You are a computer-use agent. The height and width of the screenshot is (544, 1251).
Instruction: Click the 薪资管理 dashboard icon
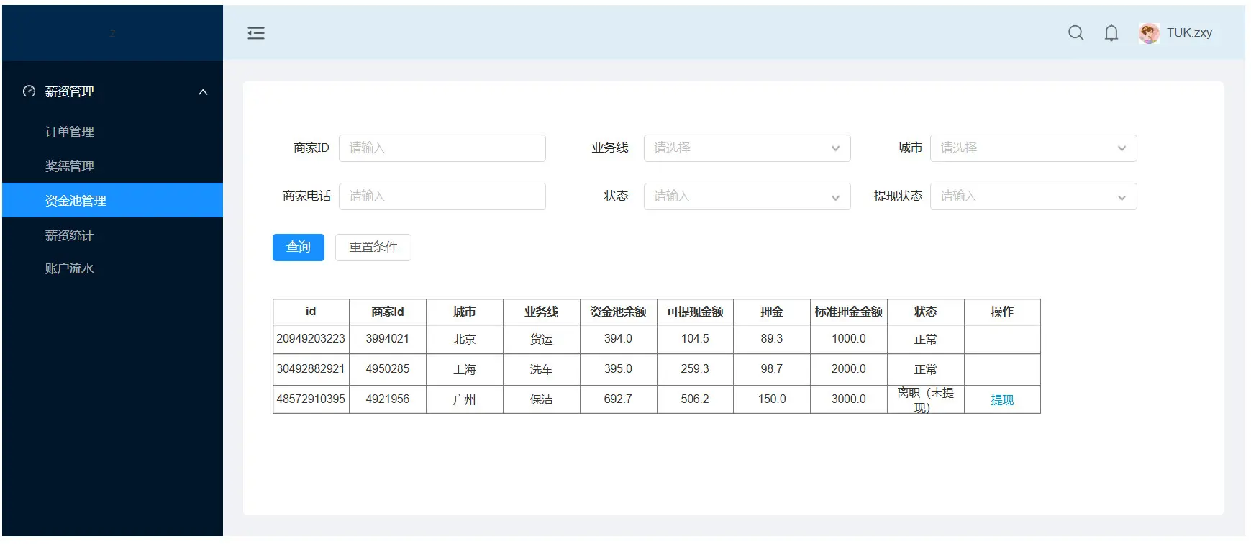[29, 91]
